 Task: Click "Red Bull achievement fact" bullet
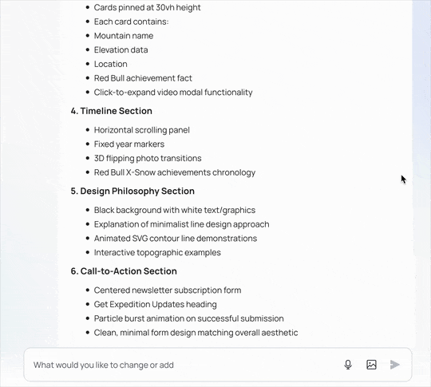[x=143, y=78]
